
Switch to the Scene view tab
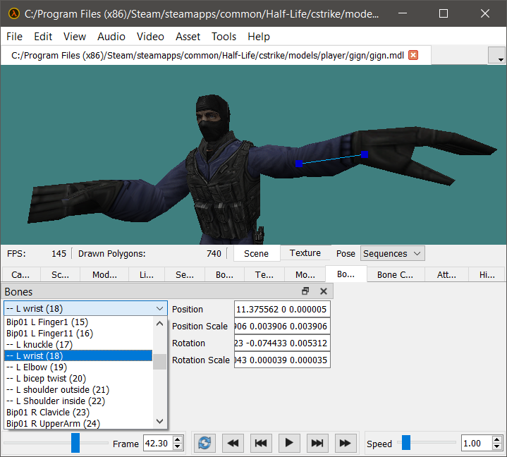[256, 253]
